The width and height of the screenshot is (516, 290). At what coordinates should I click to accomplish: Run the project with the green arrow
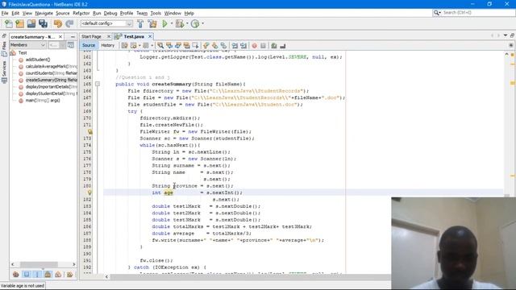164,23
